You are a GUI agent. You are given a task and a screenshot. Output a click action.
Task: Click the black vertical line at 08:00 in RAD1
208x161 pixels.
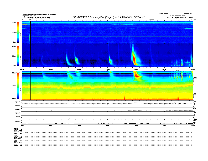[78, 56]
